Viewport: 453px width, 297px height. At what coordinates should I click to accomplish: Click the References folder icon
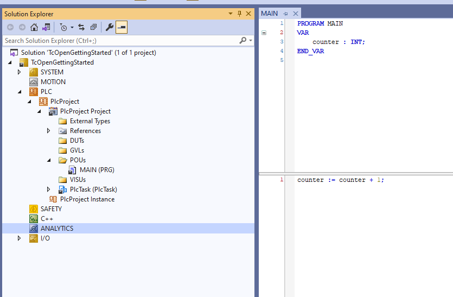point(63,131)
